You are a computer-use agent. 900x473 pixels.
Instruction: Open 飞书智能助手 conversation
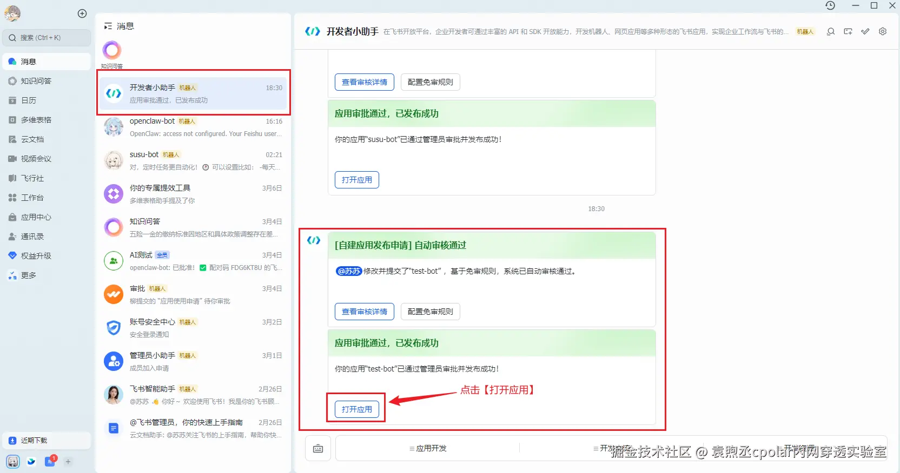194,395
